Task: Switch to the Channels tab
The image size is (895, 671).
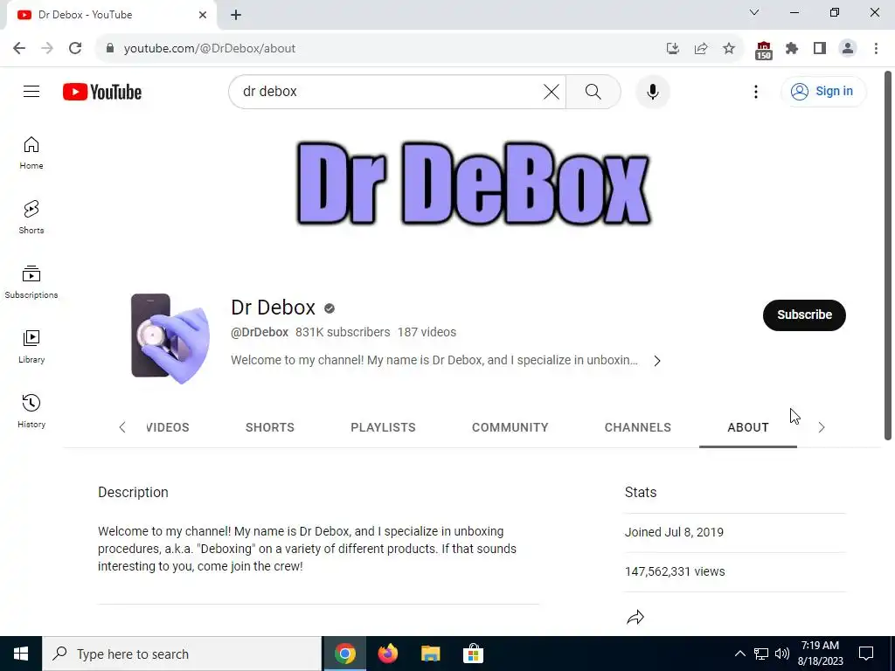Action: [637, 427]
